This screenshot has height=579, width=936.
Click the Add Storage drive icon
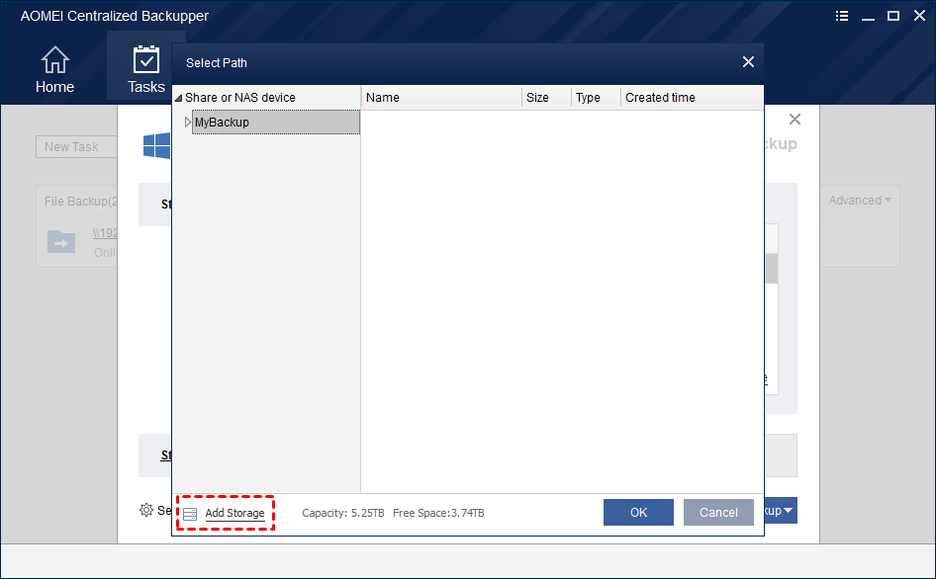click(190, 514)
